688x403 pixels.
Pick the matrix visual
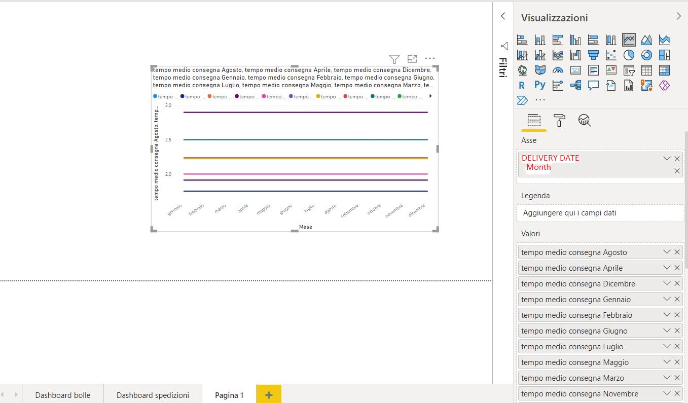pos(664,70)
